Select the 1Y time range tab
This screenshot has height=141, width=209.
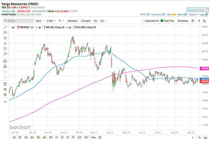[57, 138]
